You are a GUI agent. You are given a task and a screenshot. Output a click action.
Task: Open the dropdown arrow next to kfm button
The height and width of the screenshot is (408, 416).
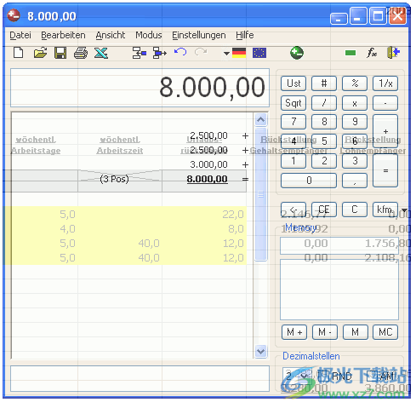click(404, 210)
